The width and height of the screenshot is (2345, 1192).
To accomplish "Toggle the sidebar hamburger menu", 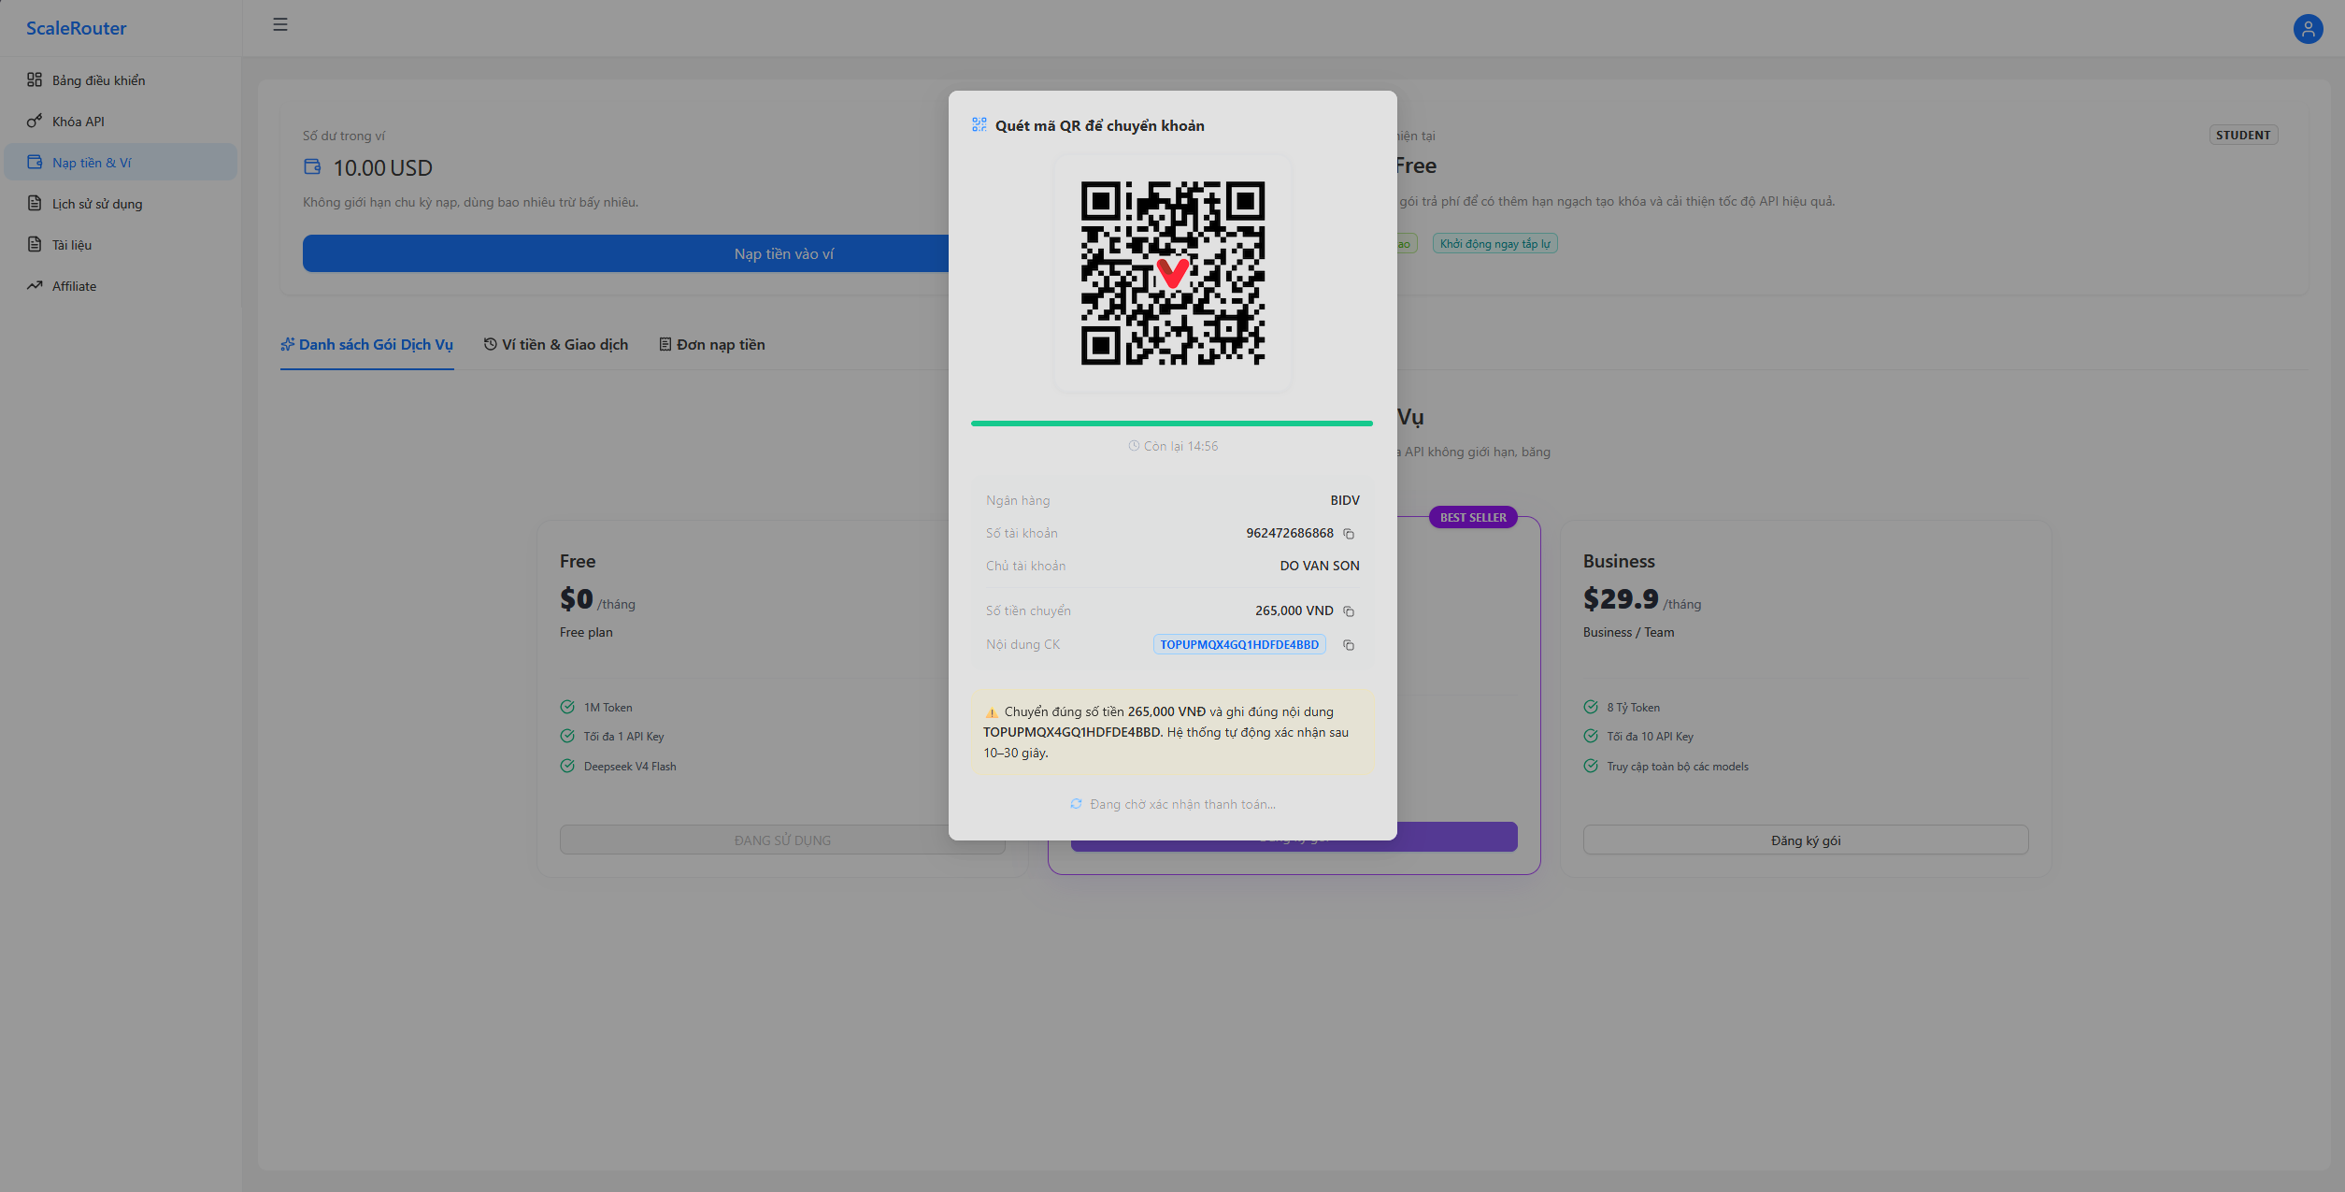I will pyautogui.click(x=280, y=25).
